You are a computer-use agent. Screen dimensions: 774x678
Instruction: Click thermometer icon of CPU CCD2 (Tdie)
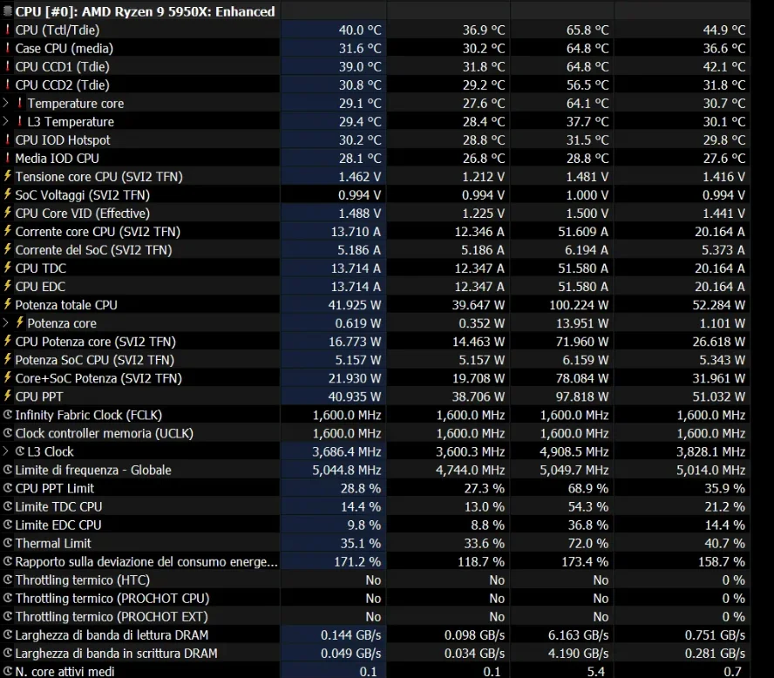7,85
